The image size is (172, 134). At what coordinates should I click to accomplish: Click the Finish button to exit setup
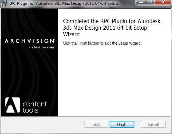pos(122,124)
